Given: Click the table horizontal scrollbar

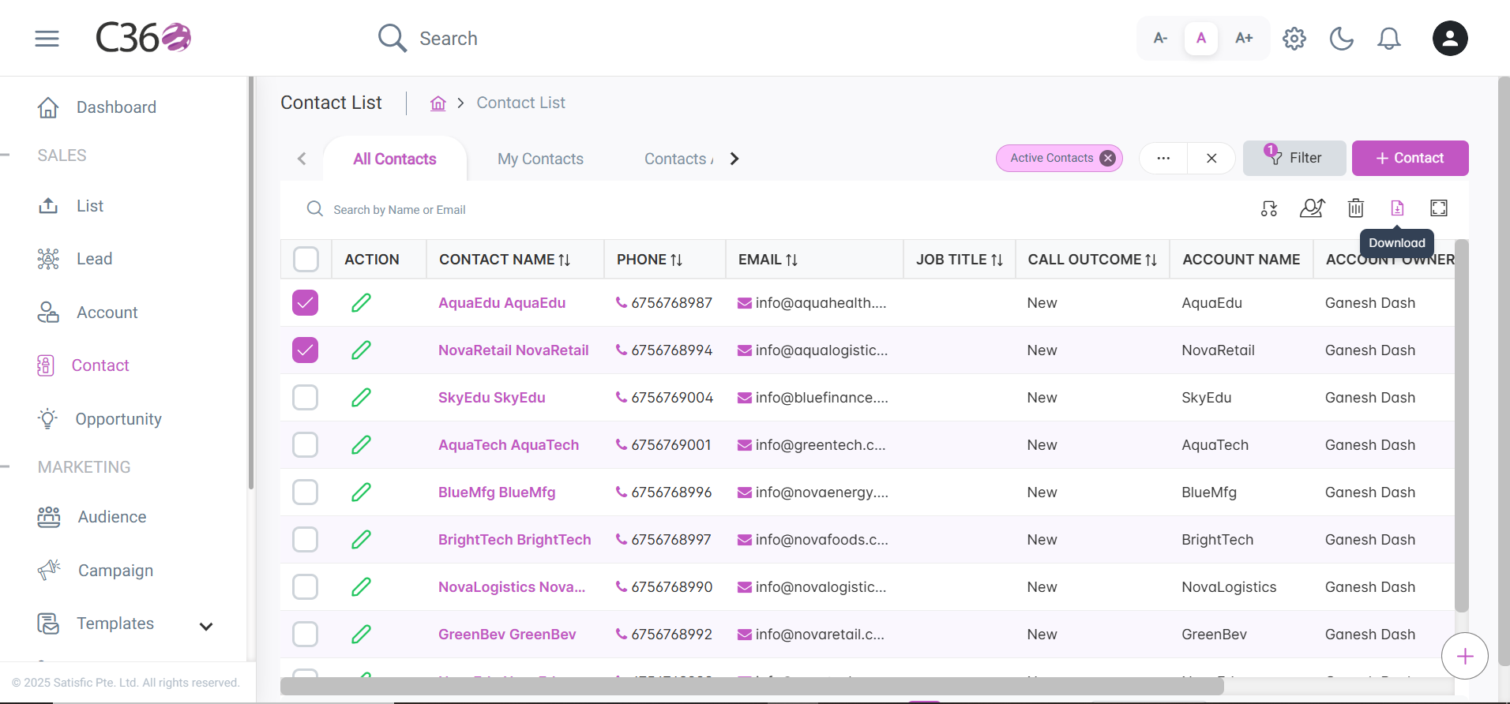Looking at the screenshot, I should (x=752, y=687).
